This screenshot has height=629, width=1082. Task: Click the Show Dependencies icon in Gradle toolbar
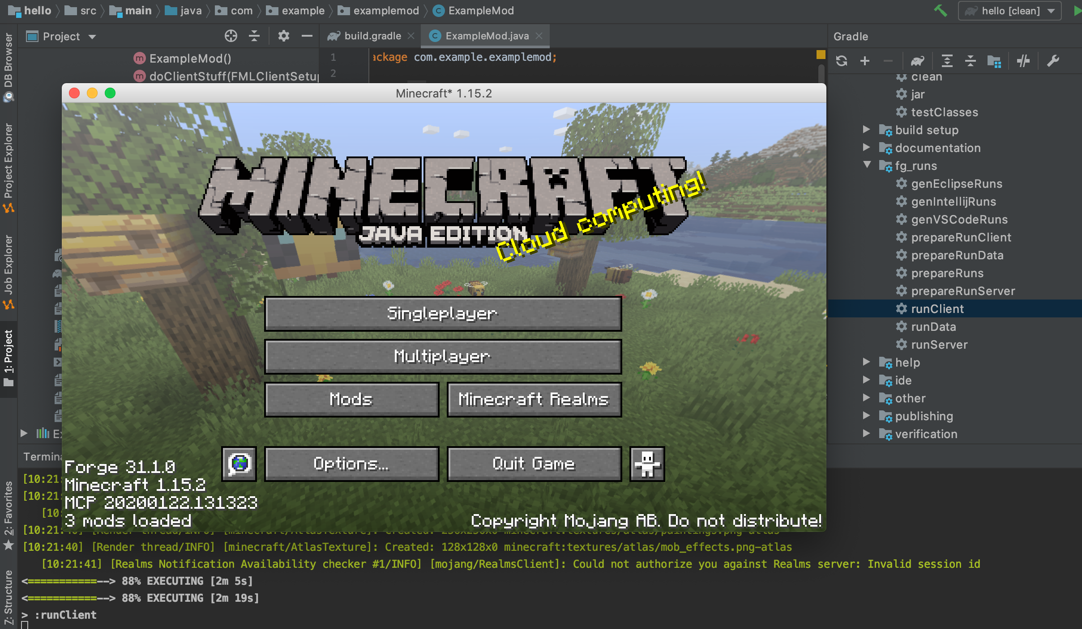tap(994, 61)
